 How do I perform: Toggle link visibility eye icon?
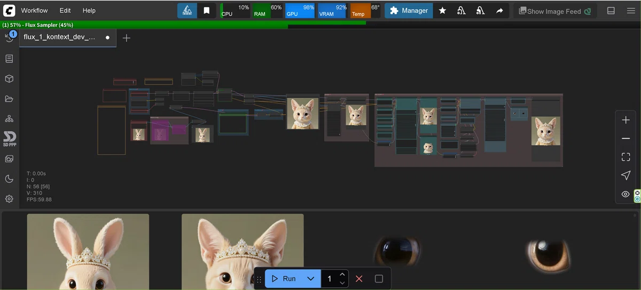[x=626, y=194]
